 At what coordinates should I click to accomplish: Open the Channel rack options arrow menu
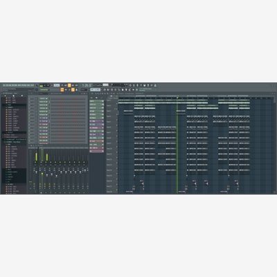[x=29, y=93]
